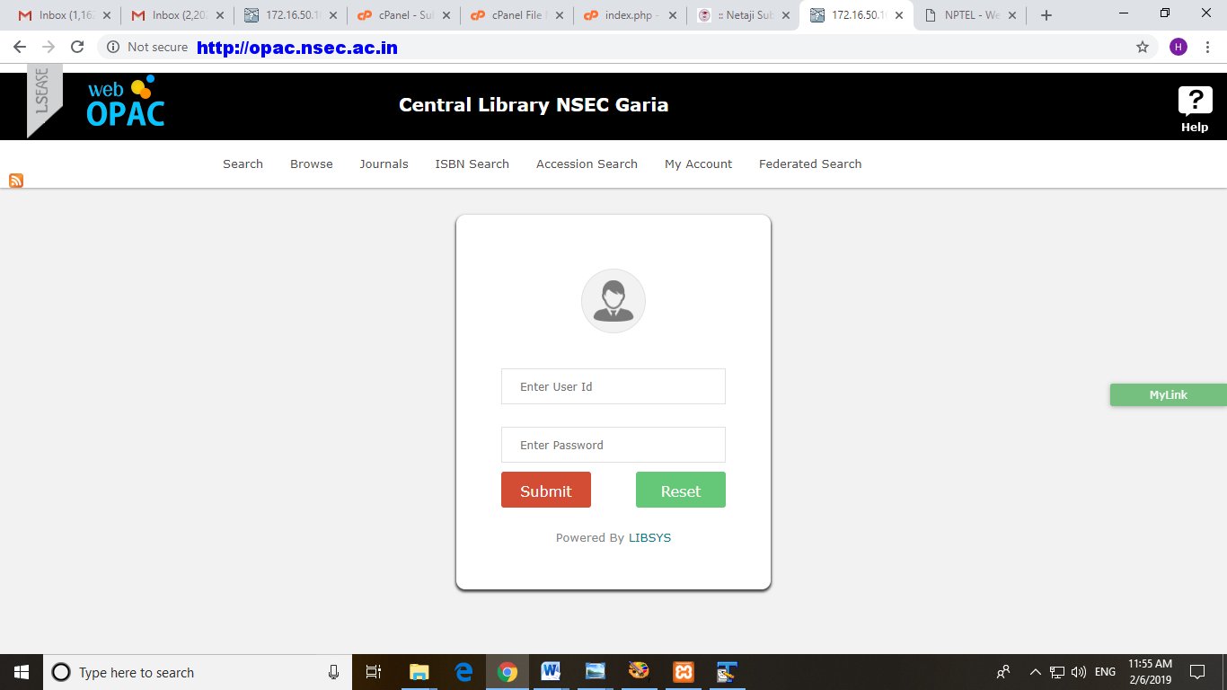Click the Help question mark icon
The height and width of the screenshot is (690, 1227).
(1194, 102)
